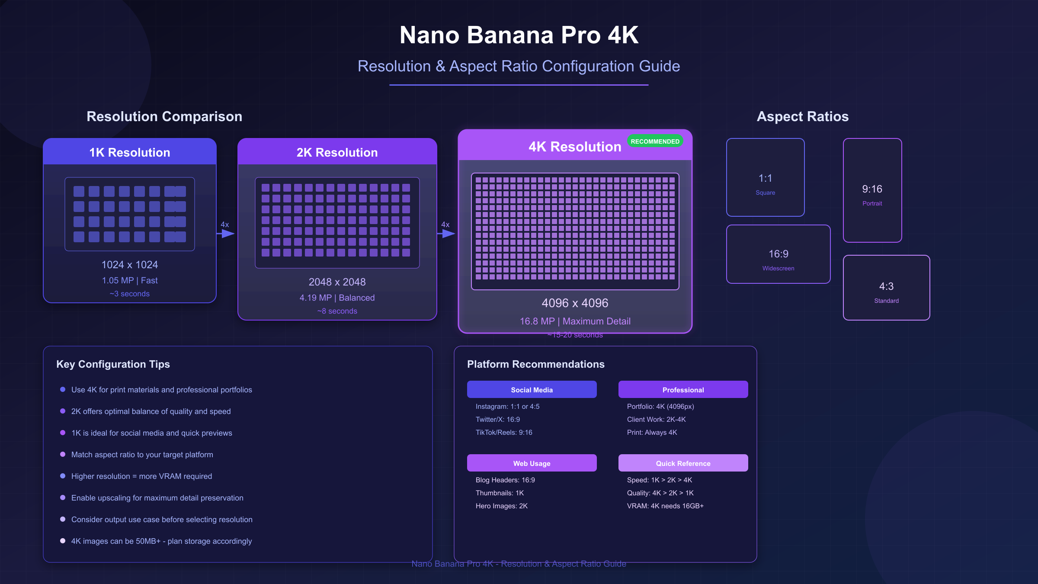The height and width of the screenshot is (584, 1038).
Task: Click the green RECOMMENDED badge
Action: (x=655, y=141)
